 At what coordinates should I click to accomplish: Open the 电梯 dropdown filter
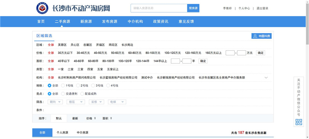point(117,102)
